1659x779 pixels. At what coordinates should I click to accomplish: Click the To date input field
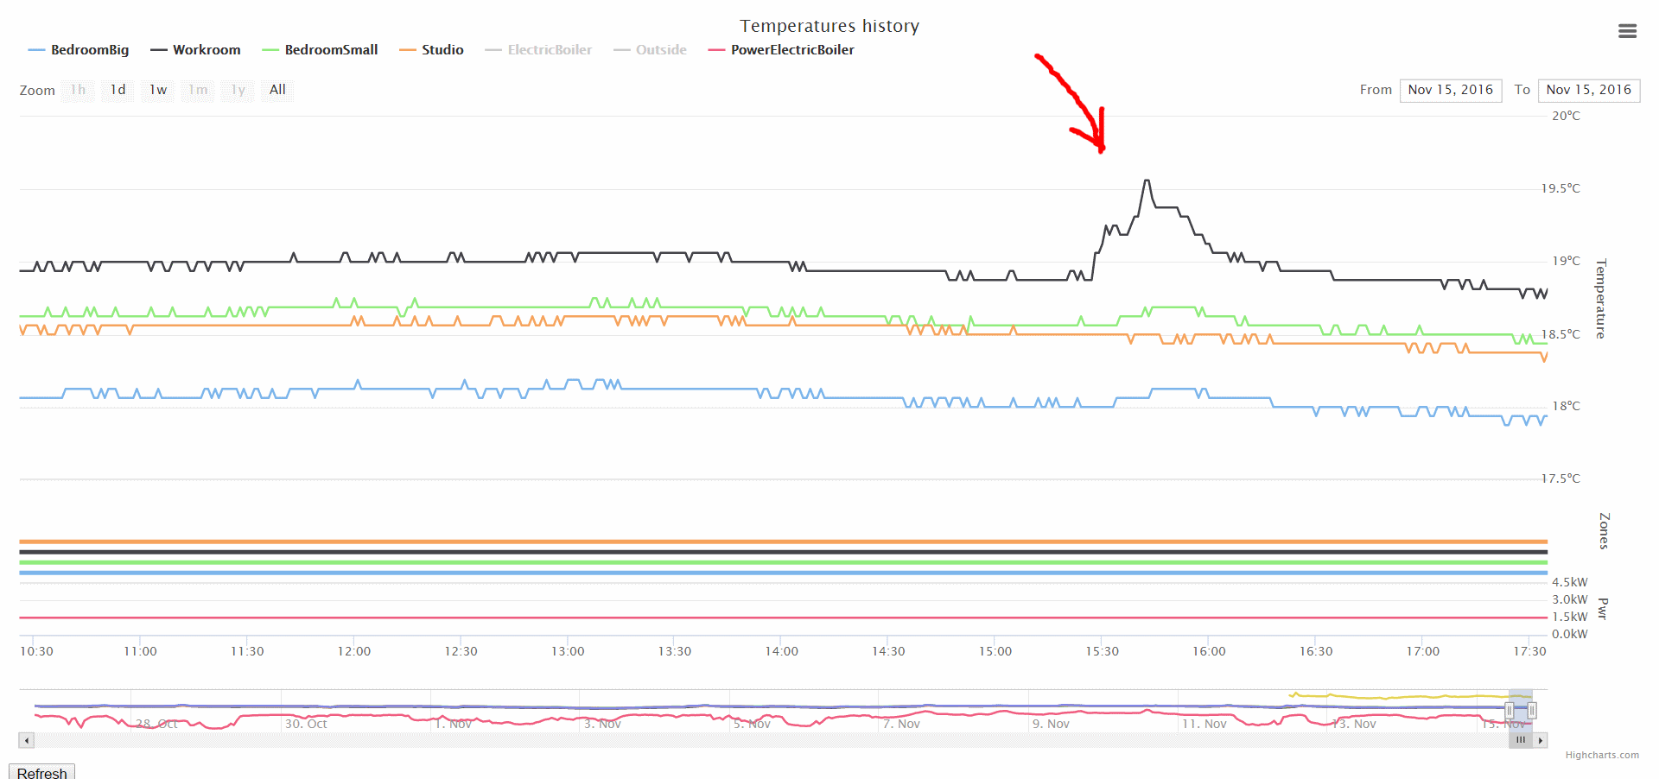pos(1589,90)
